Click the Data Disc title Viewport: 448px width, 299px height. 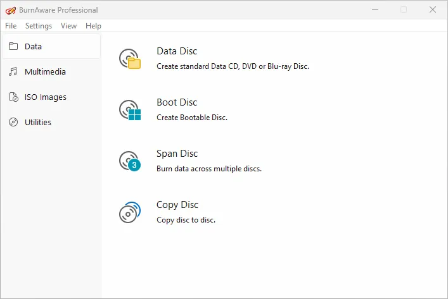tap(177, 51)
